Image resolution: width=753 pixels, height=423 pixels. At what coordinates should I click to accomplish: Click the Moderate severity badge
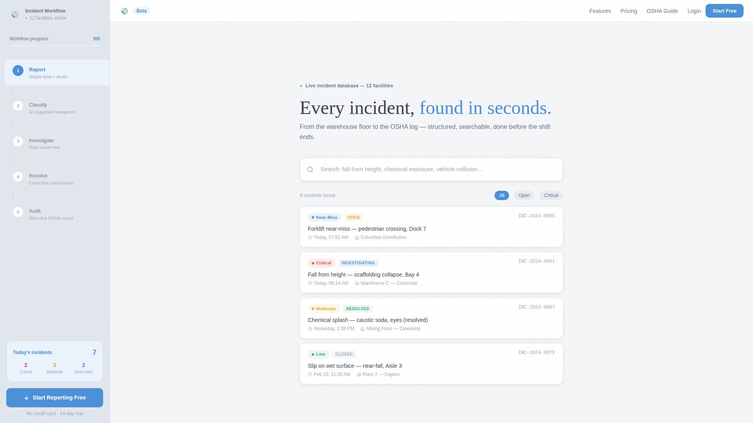coord(324,309)
